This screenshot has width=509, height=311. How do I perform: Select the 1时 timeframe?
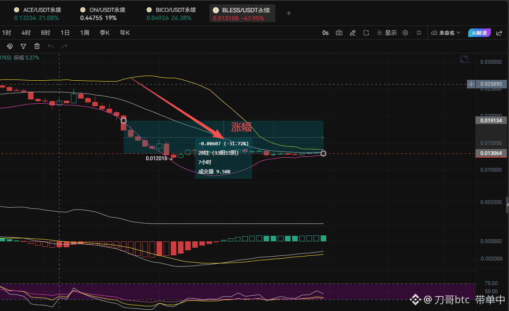point(6,33)
